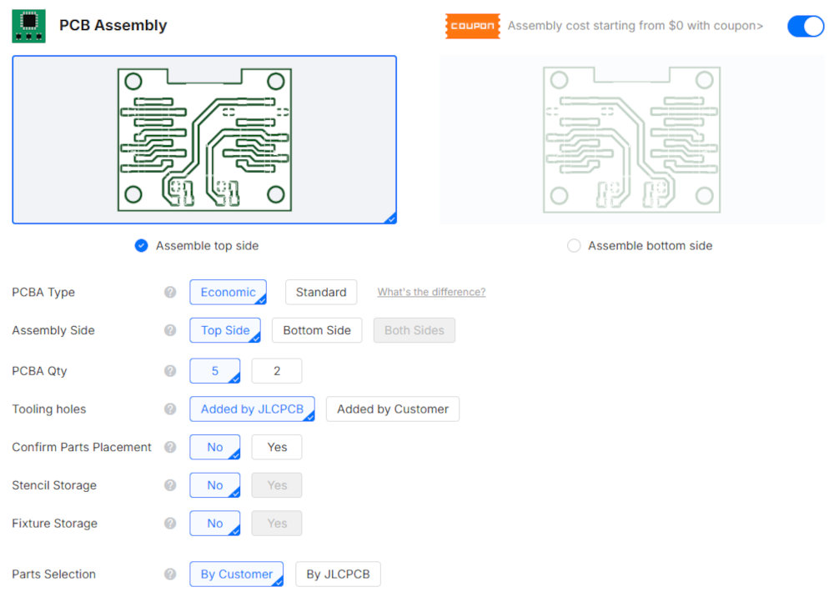The height and width of the screenshot is (602, 834).
Task: Turn off the PCB Assembly toggle switch
Action: (805, 26)
